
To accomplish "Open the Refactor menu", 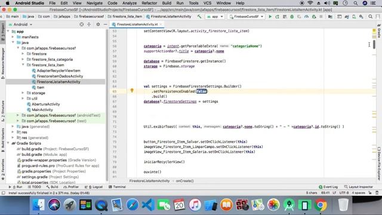I will click(x=149, y=3).
